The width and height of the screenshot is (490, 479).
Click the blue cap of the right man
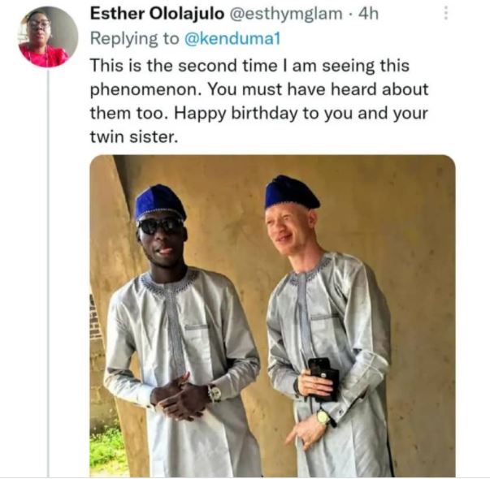[x=291, y=192]
